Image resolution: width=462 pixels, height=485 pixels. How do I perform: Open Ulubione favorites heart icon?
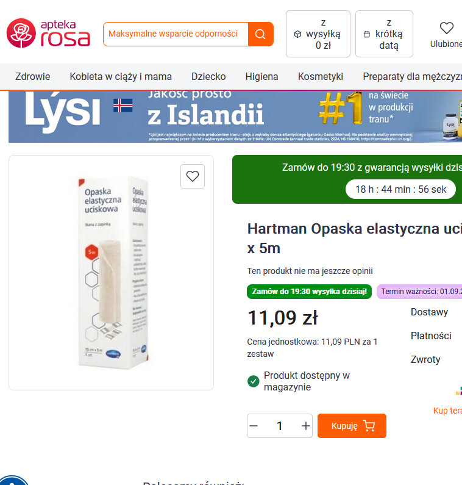446,28
